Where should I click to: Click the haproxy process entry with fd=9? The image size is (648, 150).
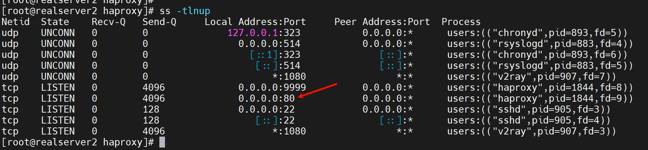pos(540,98)
